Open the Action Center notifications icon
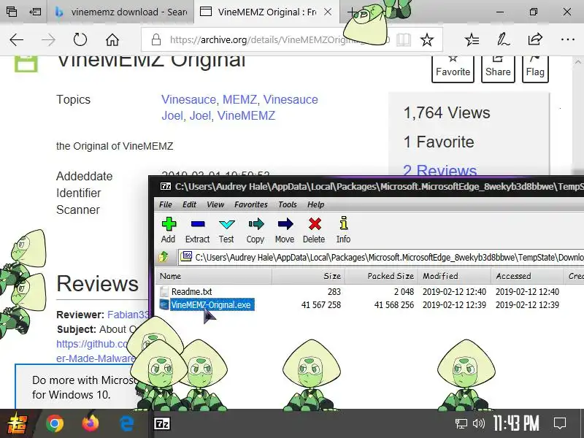584x438 pixels. tap(560, 423)
